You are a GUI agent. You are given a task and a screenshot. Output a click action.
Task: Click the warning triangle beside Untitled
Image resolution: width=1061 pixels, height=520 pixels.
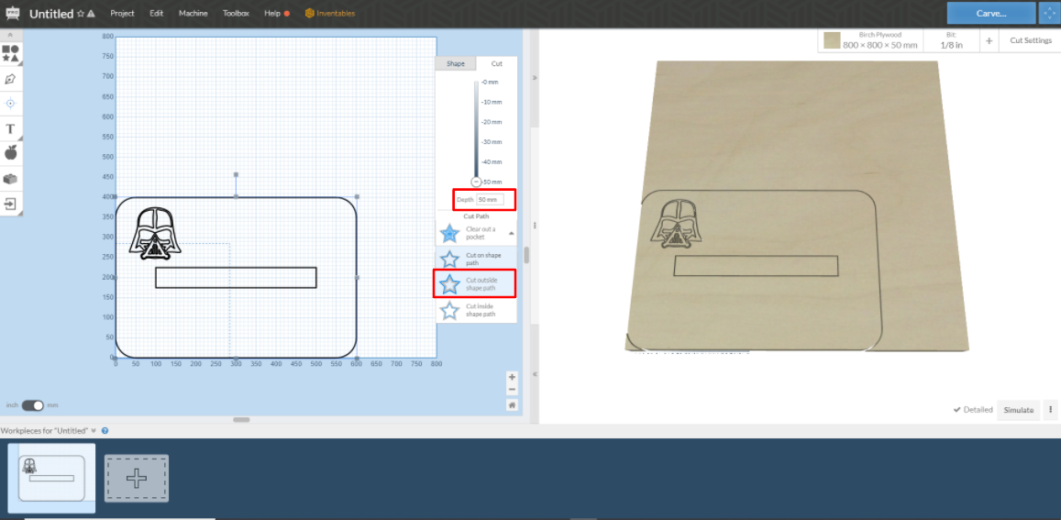pyautogui.click(x=91, y=14)
